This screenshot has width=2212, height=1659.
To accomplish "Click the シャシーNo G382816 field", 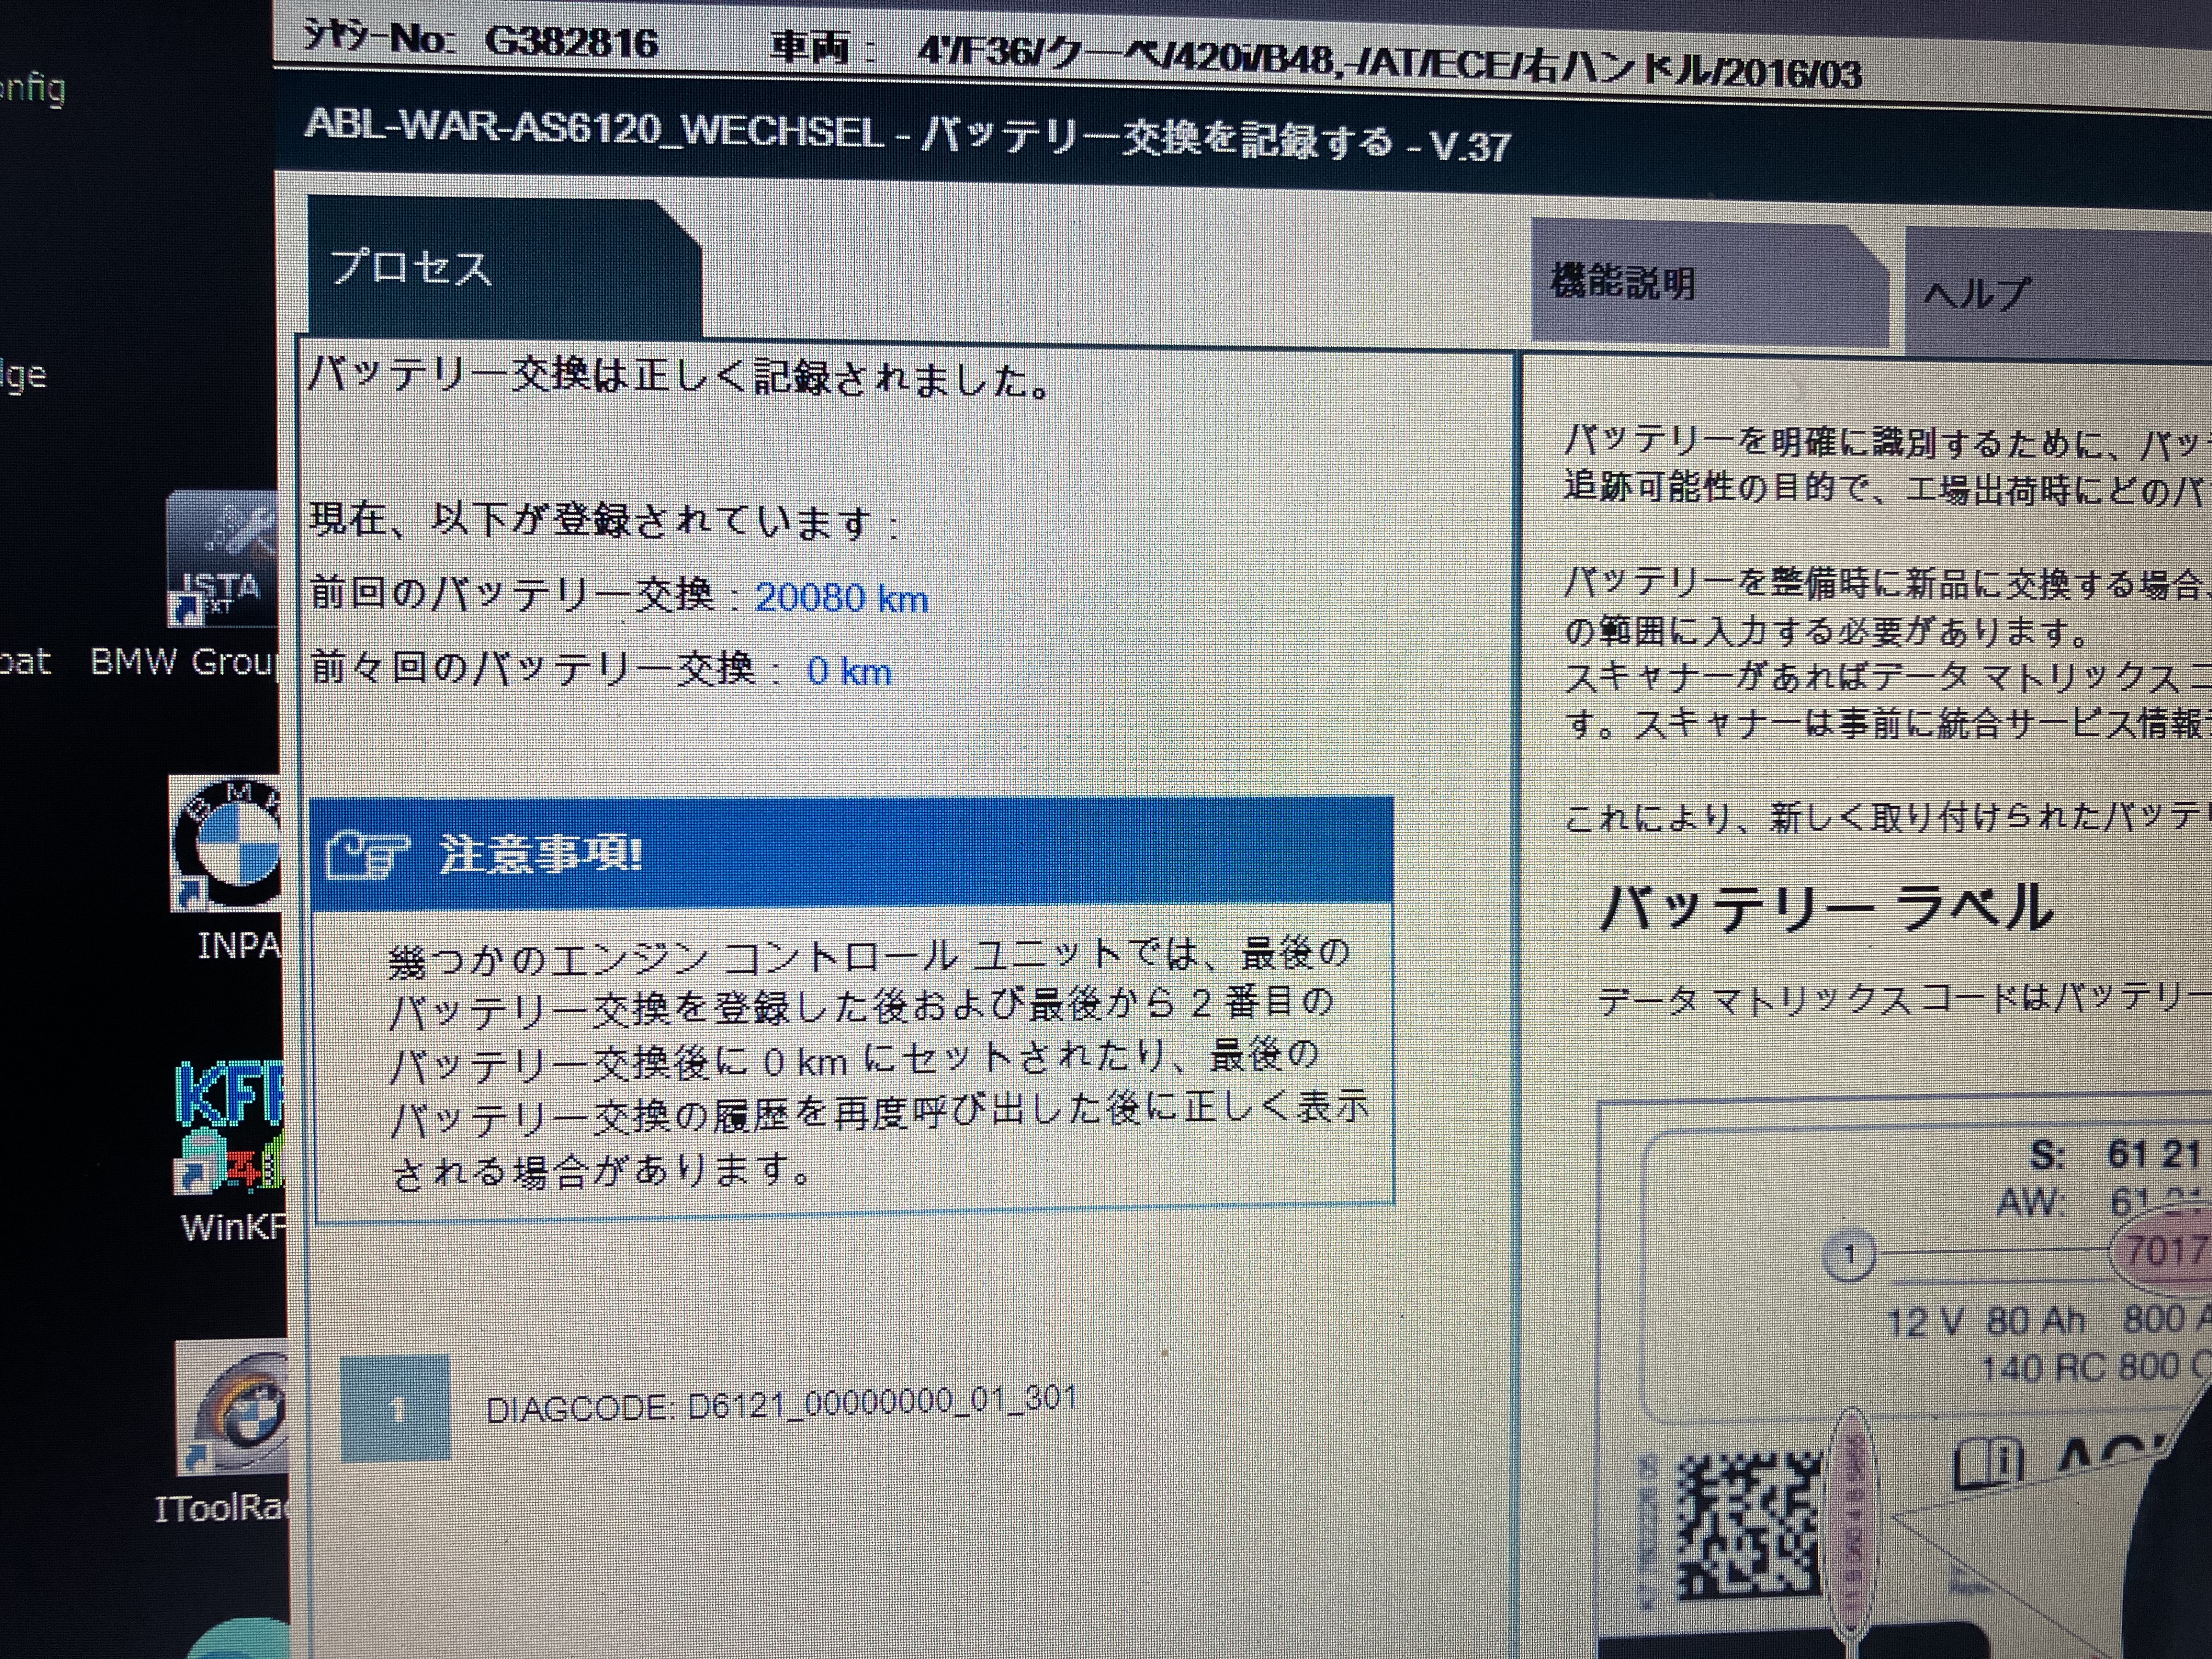I will [480, 41].
